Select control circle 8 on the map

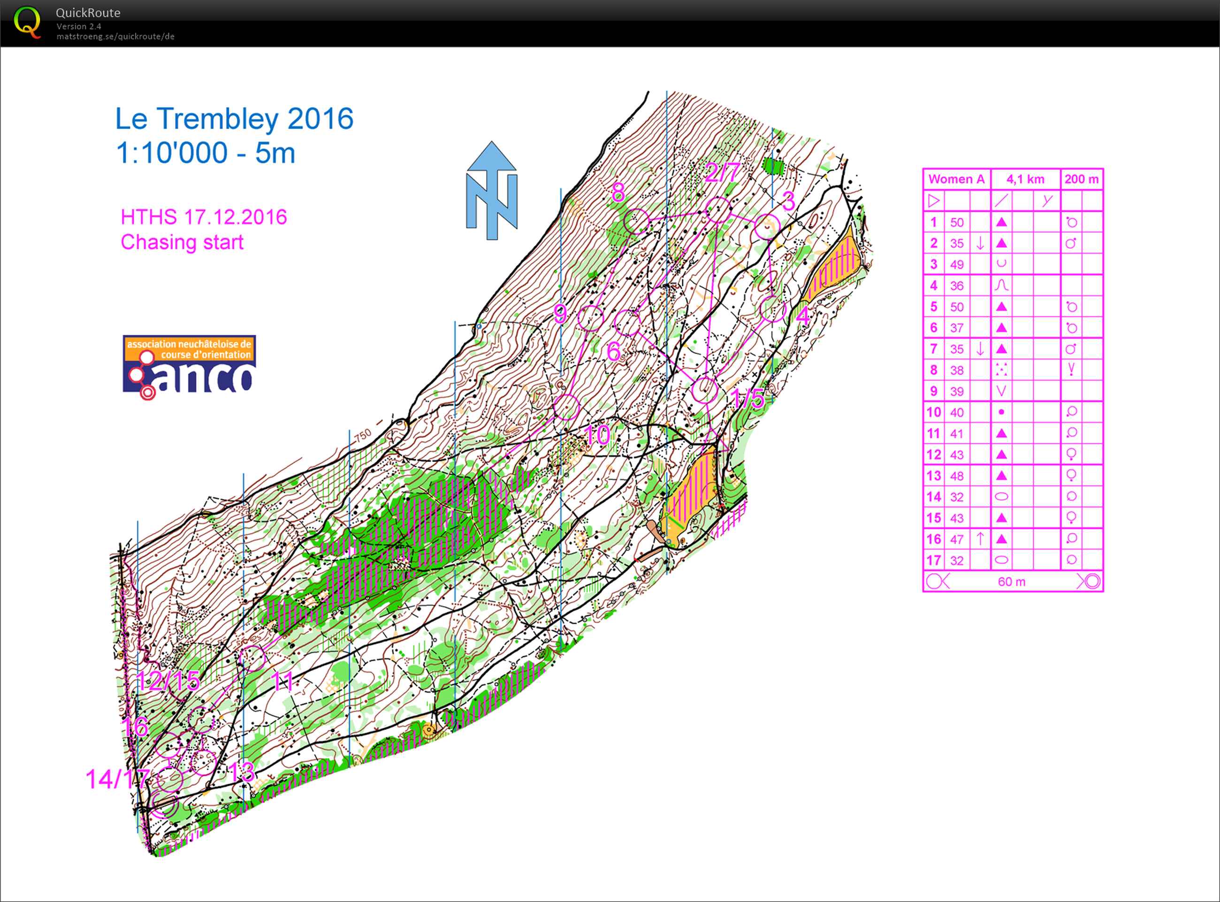click(637, 222)
